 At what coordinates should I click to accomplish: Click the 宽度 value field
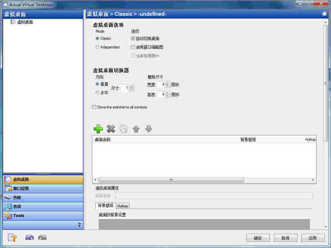[x=161, y=85]
